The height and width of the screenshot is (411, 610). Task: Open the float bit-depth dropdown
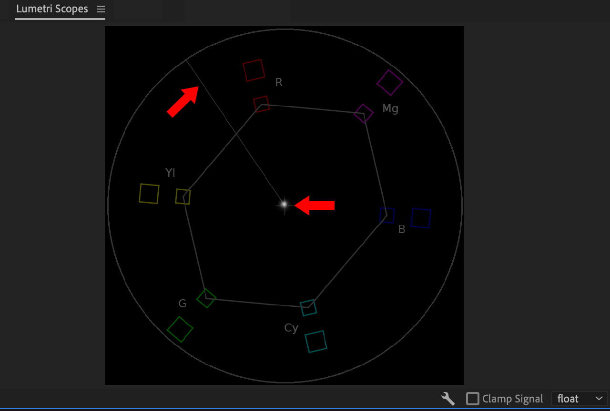pyautogui.click(x=579, y=399)
